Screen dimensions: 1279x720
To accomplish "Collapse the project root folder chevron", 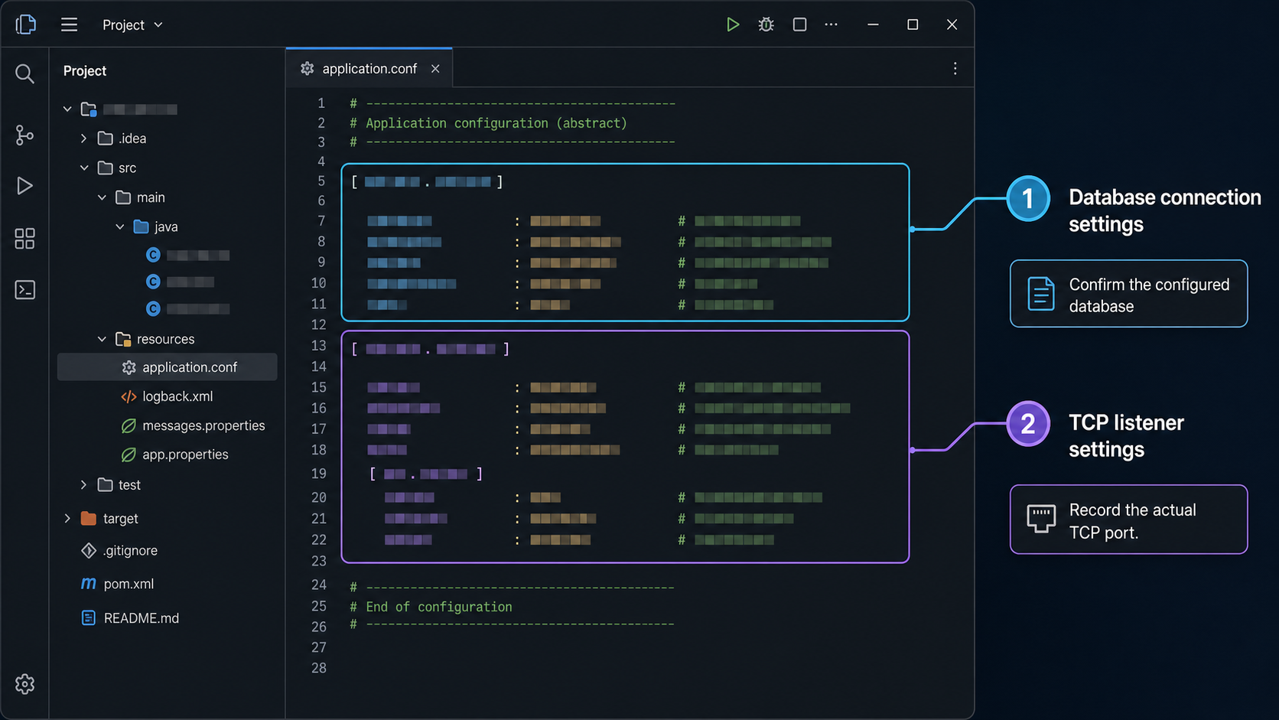I will click(67, 109).
